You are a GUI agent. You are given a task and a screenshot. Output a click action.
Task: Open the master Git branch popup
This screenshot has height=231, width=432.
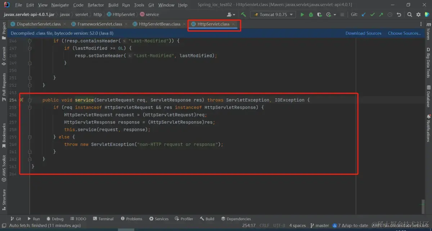click(x=319, y=226)
